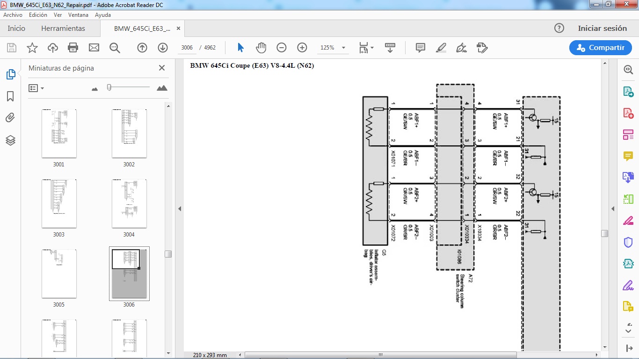
Task: Click the Compartir button
Action: [601, 48]
